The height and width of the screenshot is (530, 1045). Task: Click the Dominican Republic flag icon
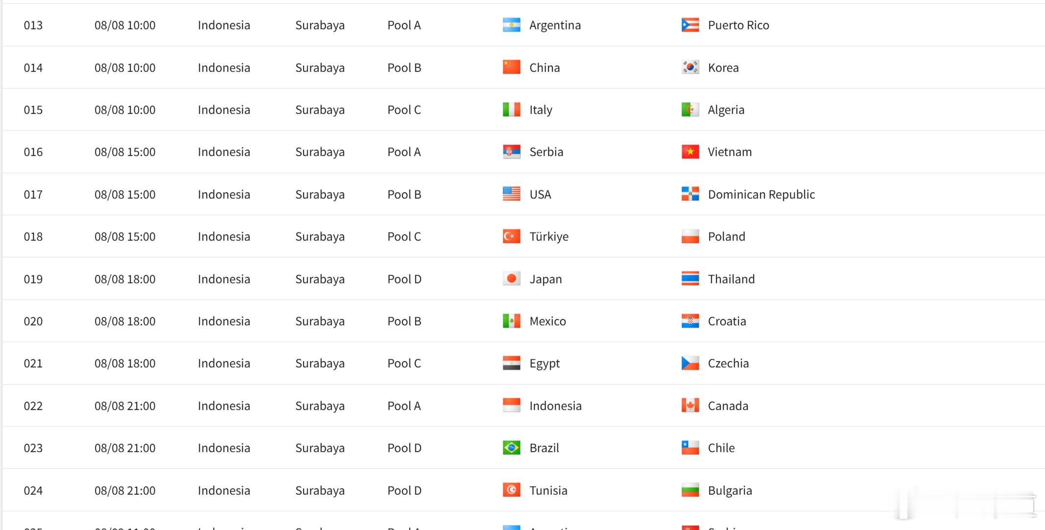[x=690, y=194]
